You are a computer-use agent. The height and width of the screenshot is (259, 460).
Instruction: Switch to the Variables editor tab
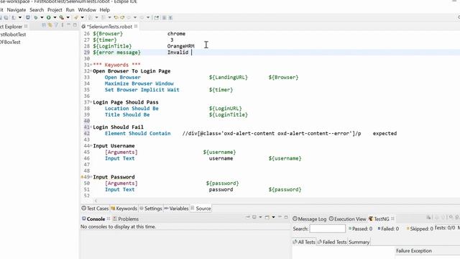click(x=176, y=208)
